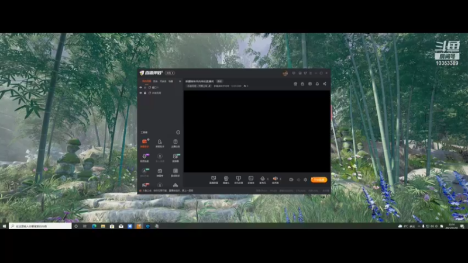Open the Windows Start menu

4,226
